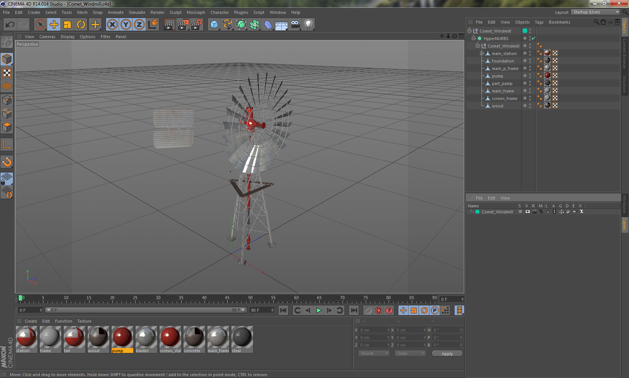Screen dimensions: 629x378
Task: Click the Undo arrow icon
Action: pyautogui.click(x=10, y=25)
